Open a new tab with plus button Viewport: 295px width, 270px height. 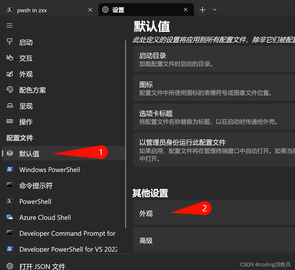[202, 10]
